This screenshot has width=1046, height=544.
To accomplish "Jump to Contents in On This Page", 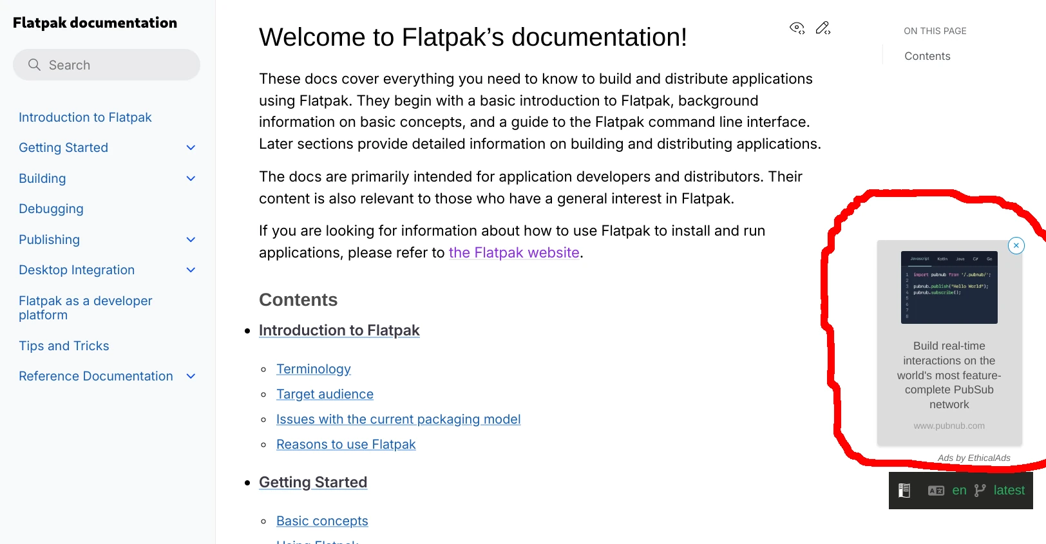I will coord(927,56).
